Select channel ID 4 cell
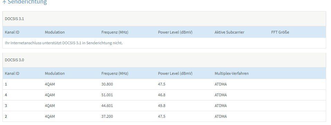This screenshot has height=125, width=331. point(6,95)
